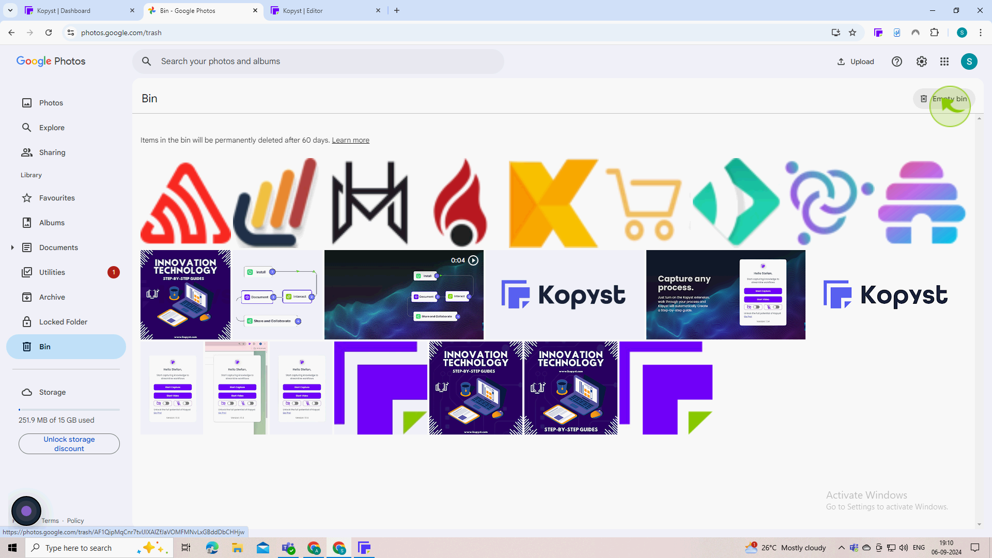The image size is (992, 558).
Task: Switch to Kopyst Editor tab
Action: pyautogui.click(x=326, y=10)
